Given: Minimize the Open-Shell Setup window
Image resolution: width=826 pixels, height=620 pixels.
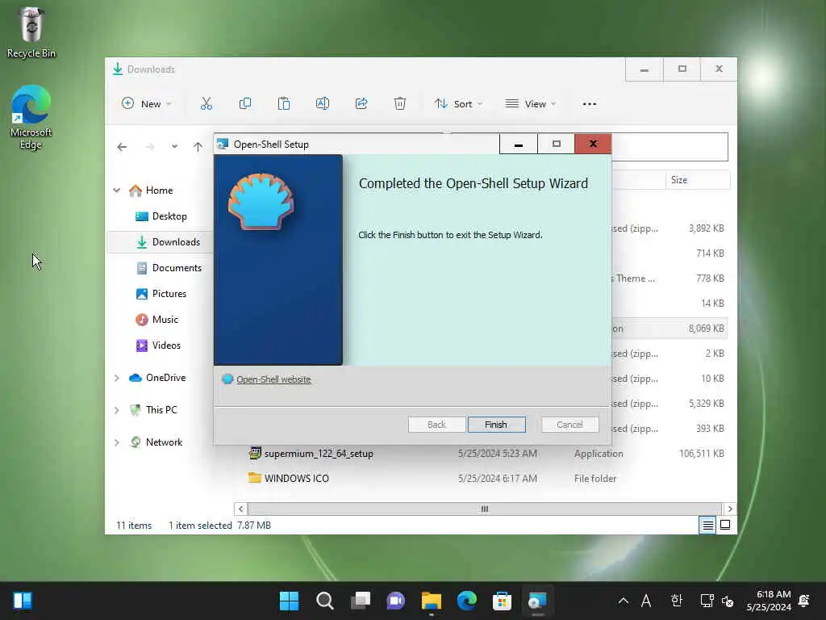Looking at the screenshot, I should click(519, 145).
